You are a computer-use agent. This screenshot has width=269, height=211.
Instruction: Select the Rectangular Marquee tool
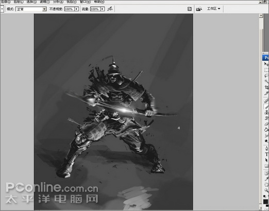point(266,70)
